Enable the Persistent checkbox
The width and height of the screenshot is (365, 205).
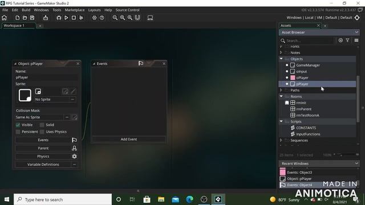(18, 132)
